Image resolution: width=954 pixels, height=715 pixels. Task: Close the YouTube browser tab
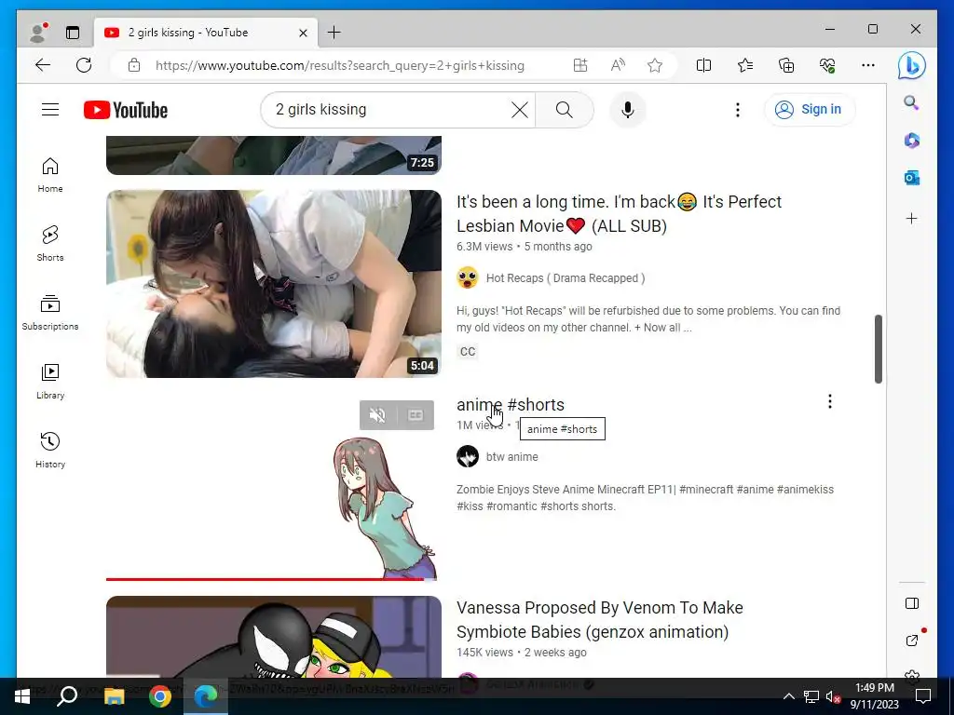click(x=303, y=33)
